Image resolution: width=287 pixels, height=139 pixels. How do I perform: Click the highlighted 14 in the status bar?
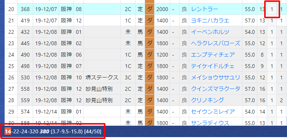pos(8,131)
